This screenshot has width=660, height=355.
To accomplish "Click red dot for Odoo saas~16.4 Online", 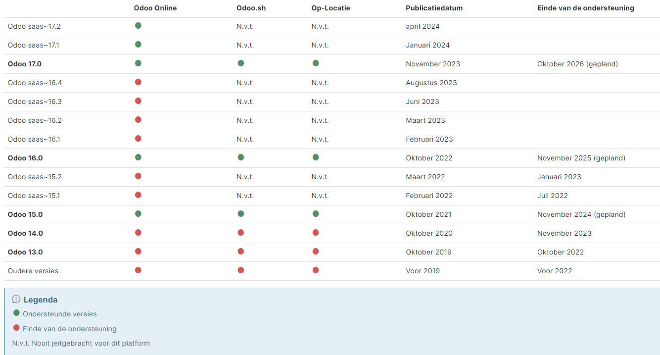I will 138,82.
